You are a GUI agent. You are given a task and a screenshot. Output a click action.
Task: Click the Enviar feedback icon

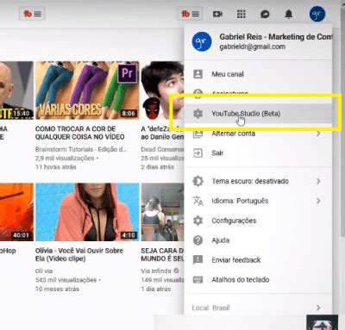[x=198, y=260]
